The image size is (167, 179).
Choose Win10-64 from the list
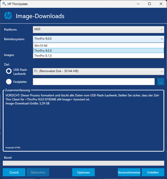coord(99,45)
